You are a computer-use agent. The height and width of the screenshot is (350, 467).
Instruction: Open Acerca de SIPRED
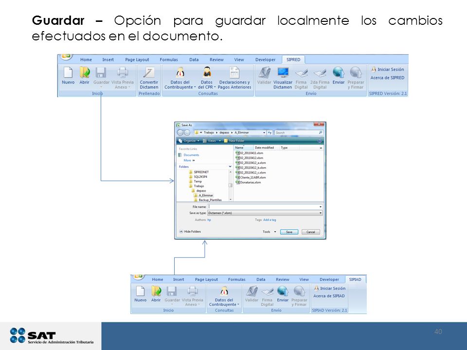[x=387, y=78]
